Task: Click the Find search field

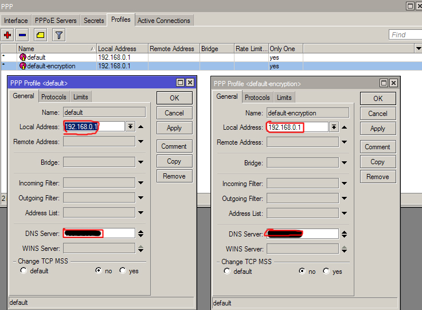Action: pos(405,35)
